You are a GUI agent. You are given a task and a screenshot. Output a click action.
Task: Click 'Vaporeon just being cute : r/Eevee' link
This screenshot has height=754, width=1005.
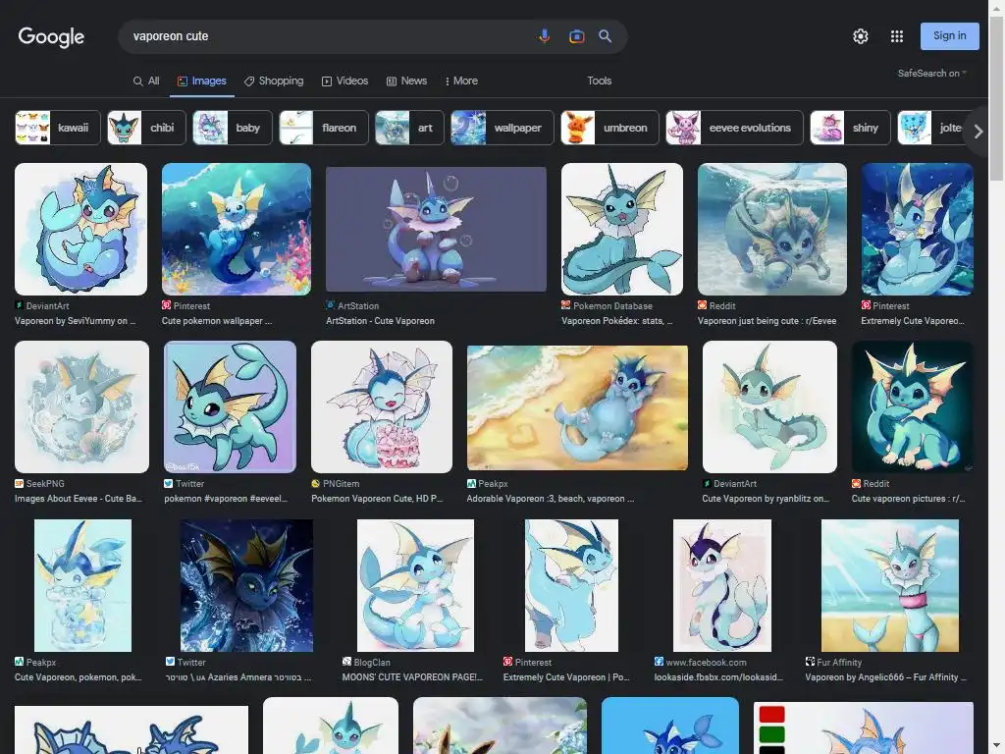[x=767, y=321]
